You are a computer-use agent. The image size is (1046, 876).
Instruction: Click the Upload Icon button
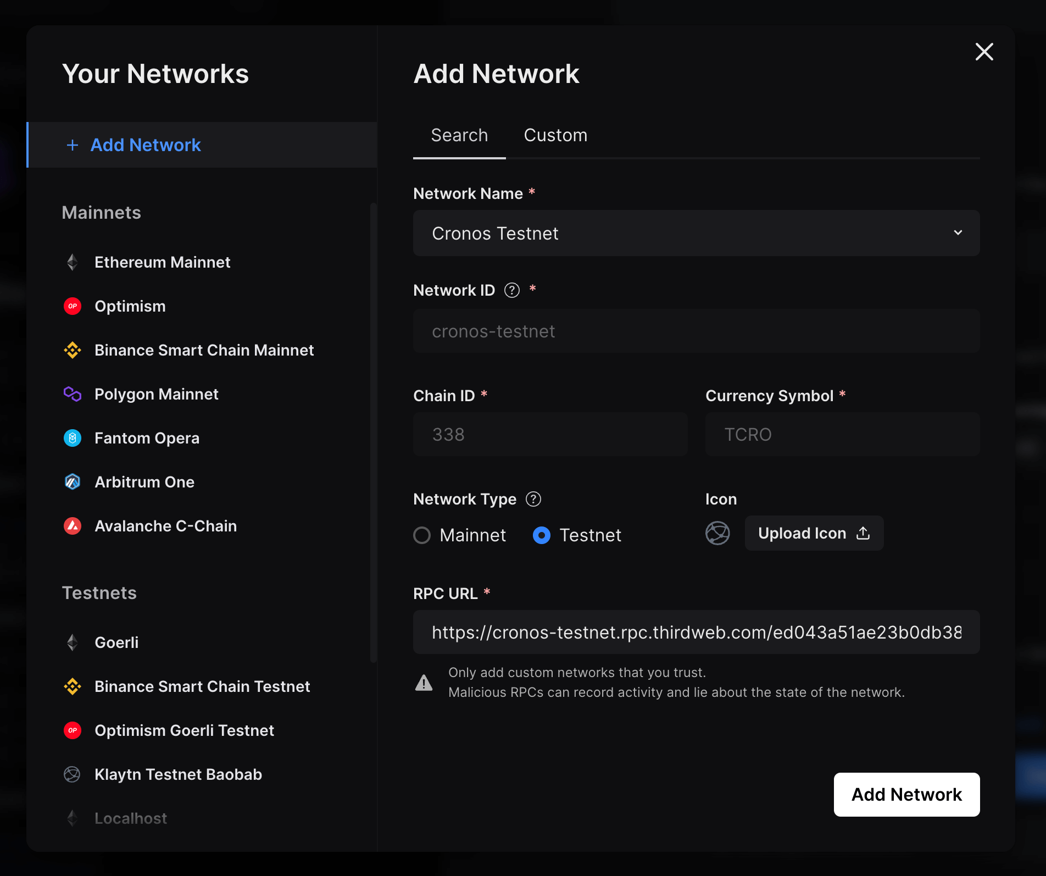pos(814,533)
